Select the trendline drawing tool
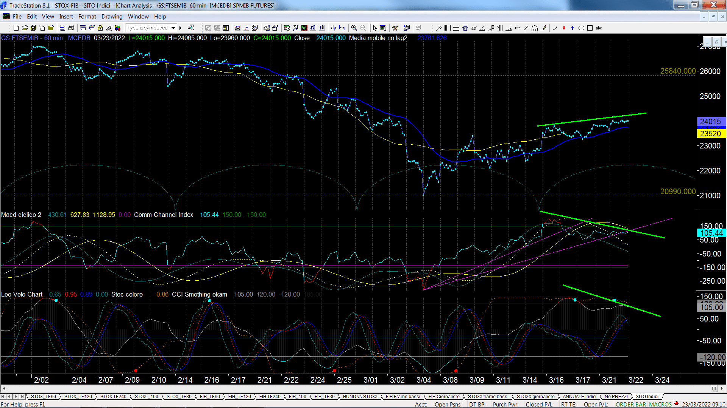The image size is (727, 408). tap(439, 28)
